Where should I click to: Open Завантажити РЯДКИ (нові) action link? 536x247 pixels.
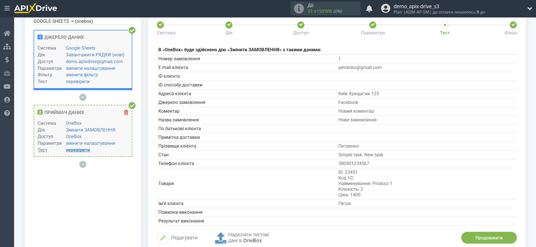click(95, 55)
